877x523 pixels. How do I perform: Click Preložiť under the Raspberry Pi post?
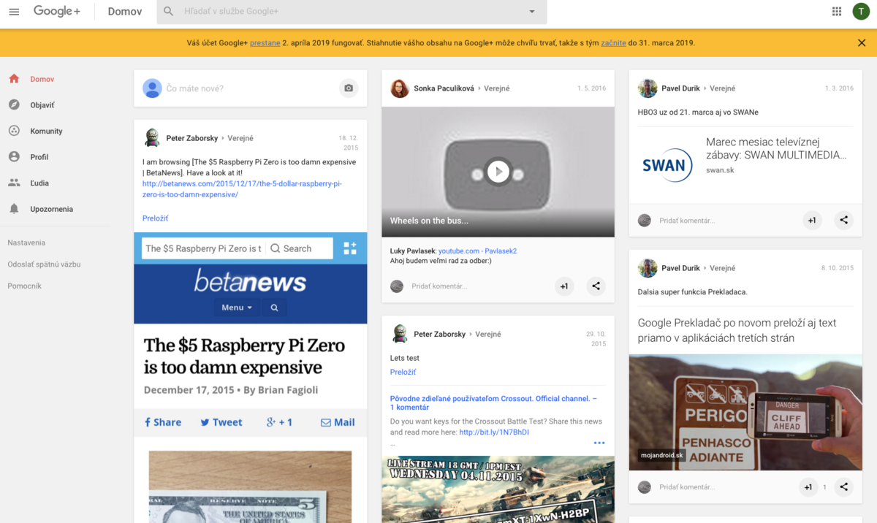[x=155, y=218]
